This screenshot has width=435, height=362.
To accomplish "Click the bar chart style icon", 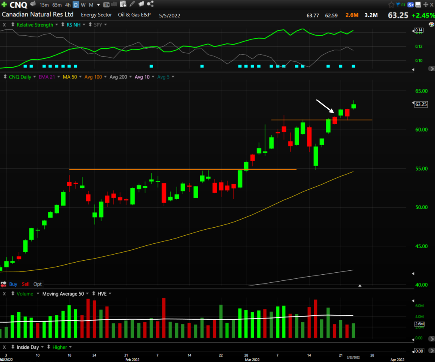I will pos(114,4).
